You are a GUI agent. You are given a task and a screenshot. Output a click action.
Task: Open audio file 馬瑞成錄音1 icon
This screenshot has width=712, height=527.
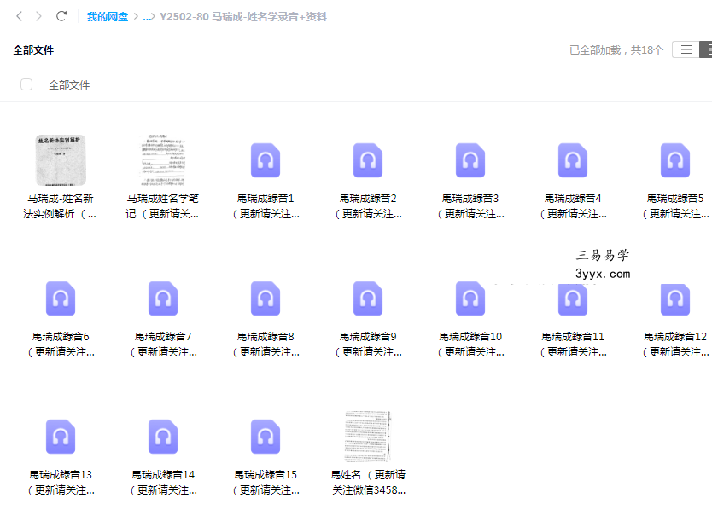tap(266, 160)
